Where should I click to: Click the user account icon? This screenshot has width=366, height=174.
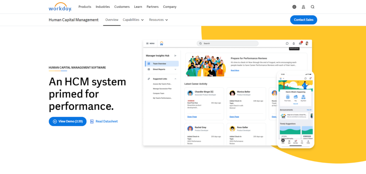(303, 7)
